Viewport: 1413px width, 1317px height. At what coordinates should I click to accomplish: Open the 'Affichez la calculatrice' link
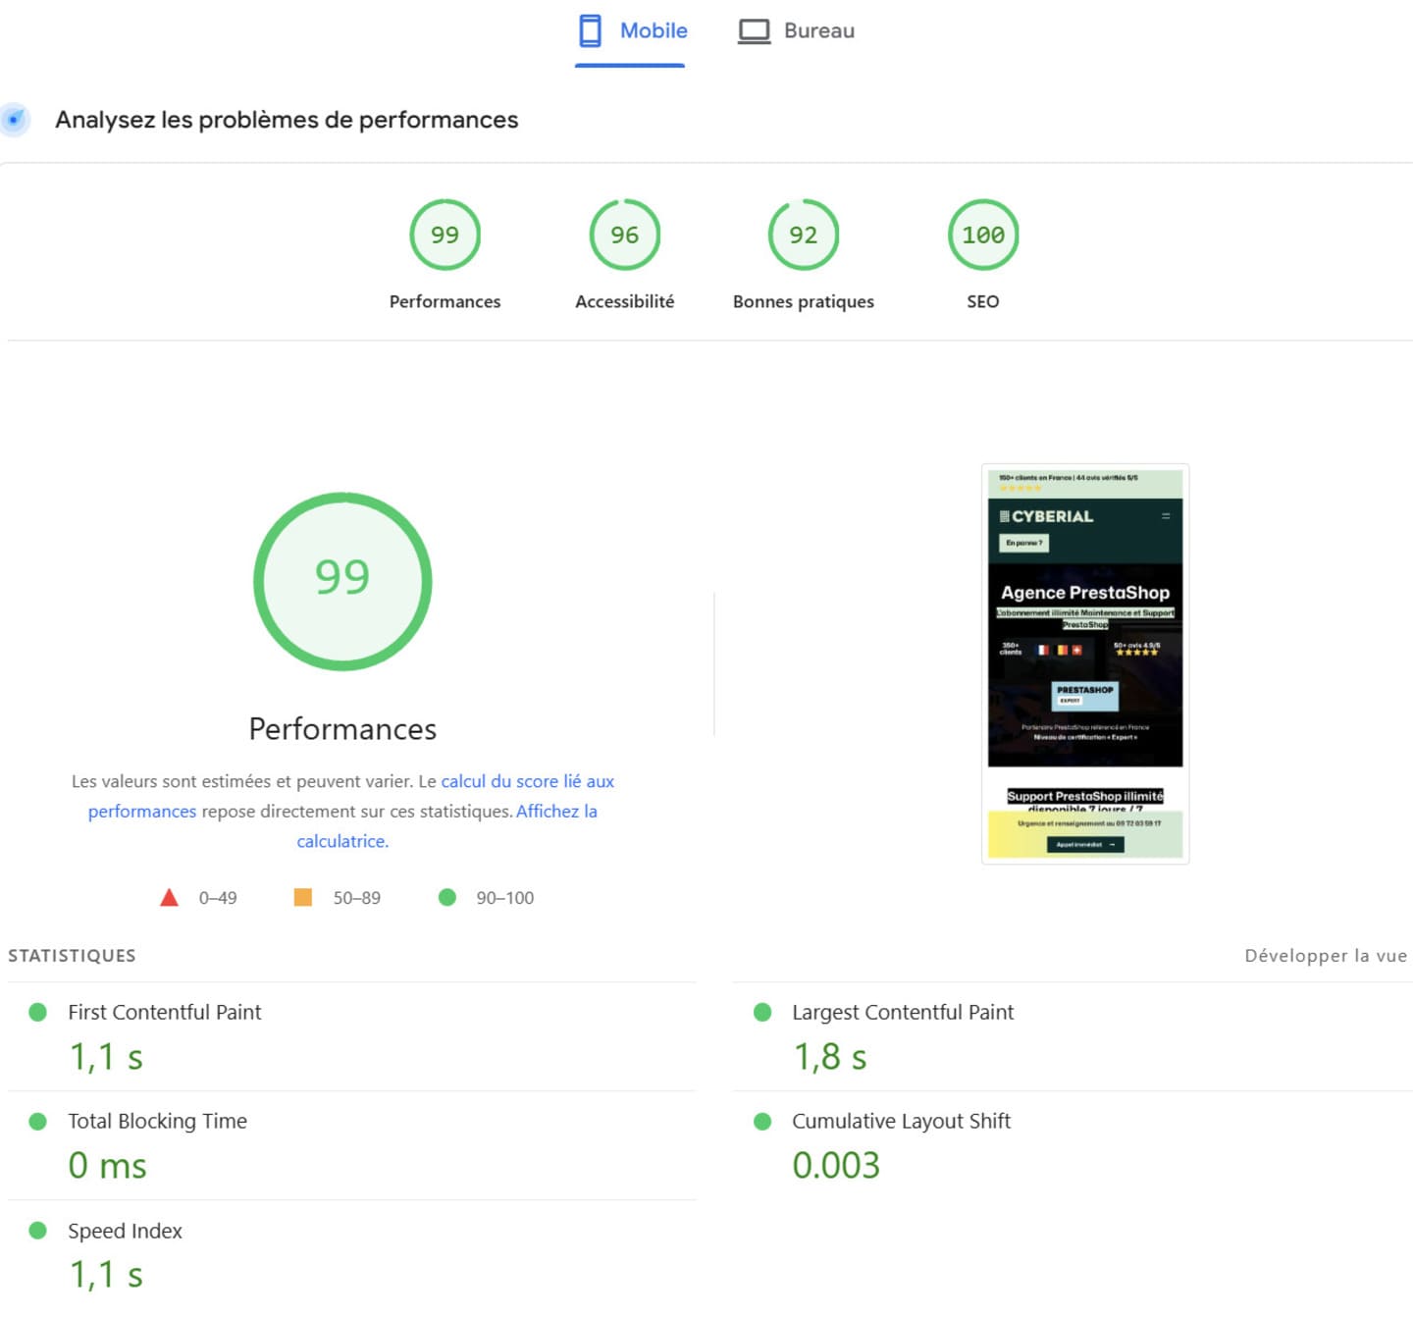pos(555,812)
